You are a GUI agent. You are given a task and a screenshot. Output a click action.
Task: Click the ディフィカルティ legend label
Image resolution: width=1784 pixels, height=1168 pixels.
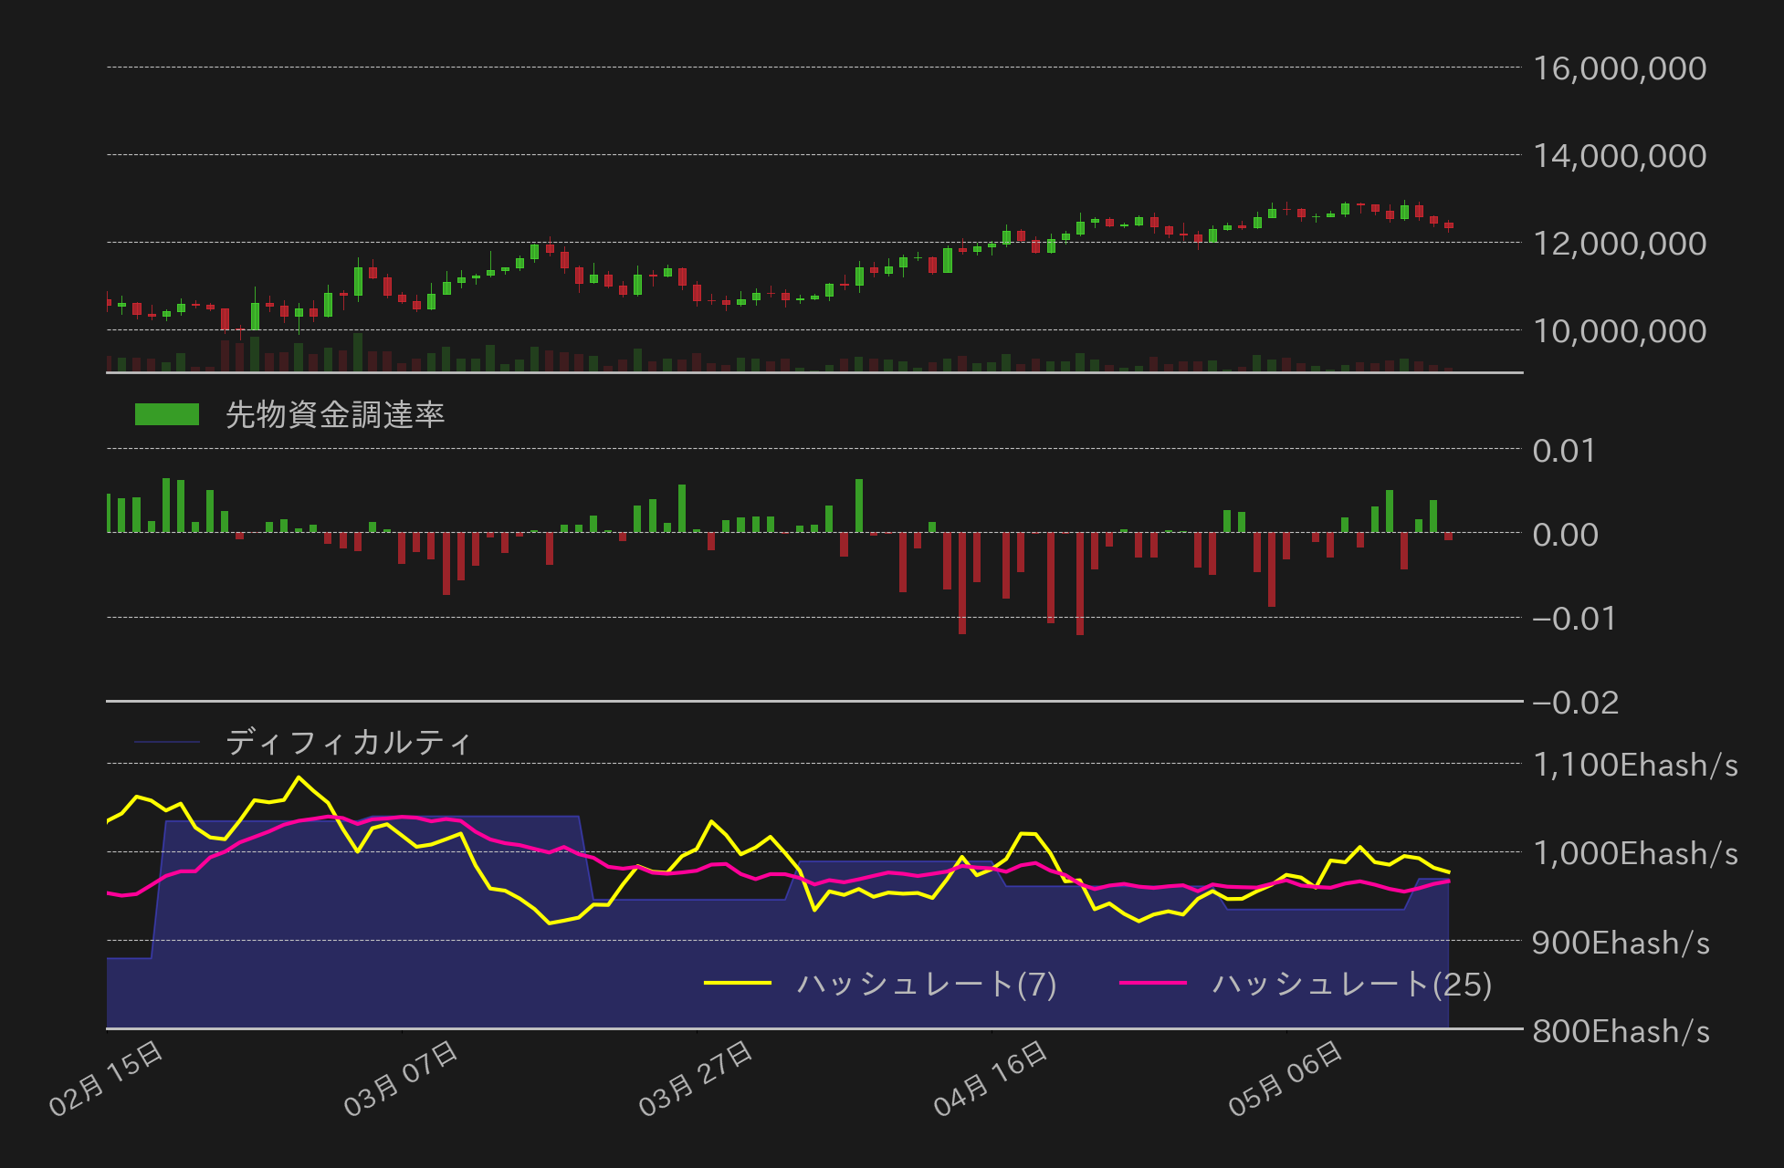coord(349,742)
